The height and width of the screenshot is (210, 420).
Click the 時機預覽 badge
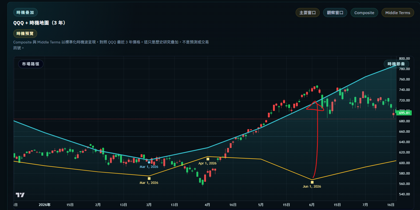click(x=25, y=34)
